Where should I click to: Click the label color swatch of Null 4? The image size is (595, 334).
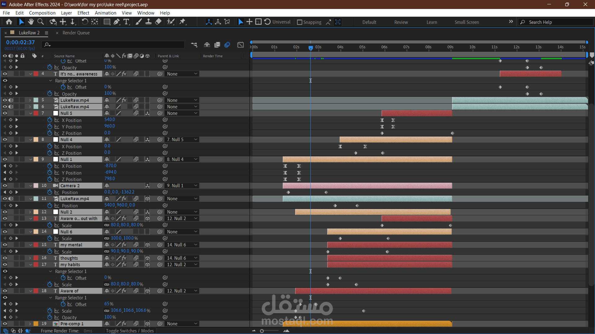[x=36, y=140]
